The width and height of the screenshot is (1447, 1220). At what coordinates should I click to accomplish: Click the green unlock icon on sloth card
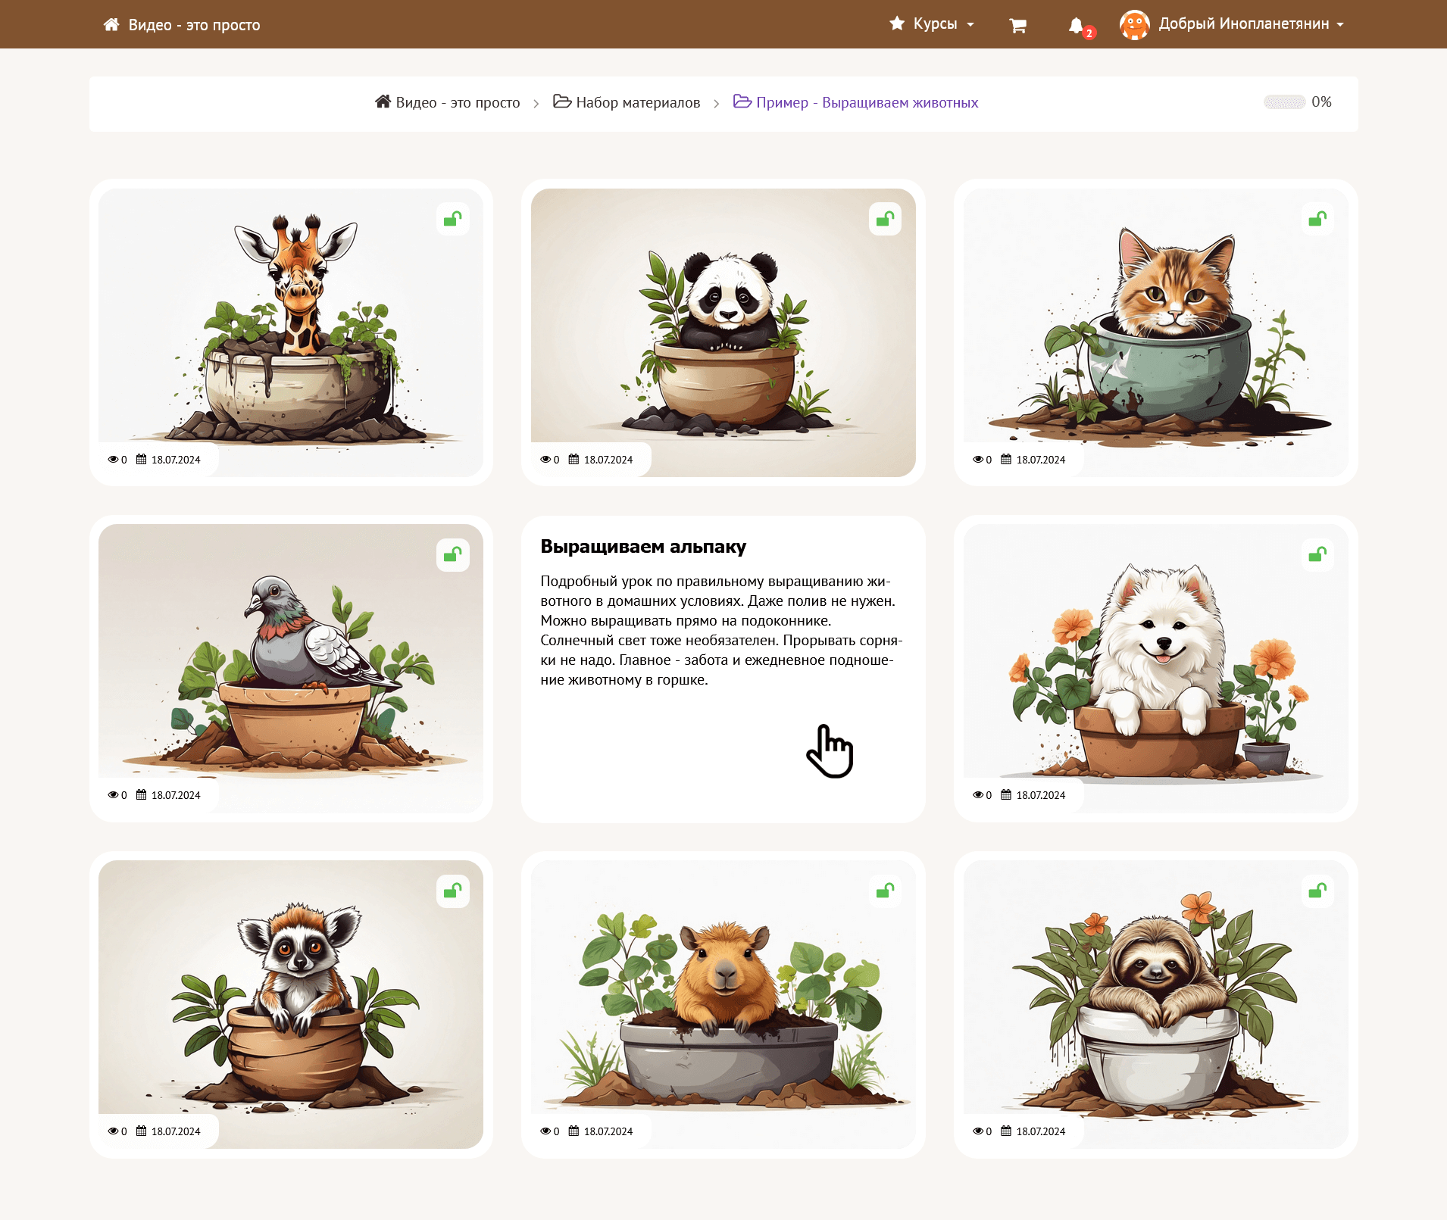point(1317,891)
